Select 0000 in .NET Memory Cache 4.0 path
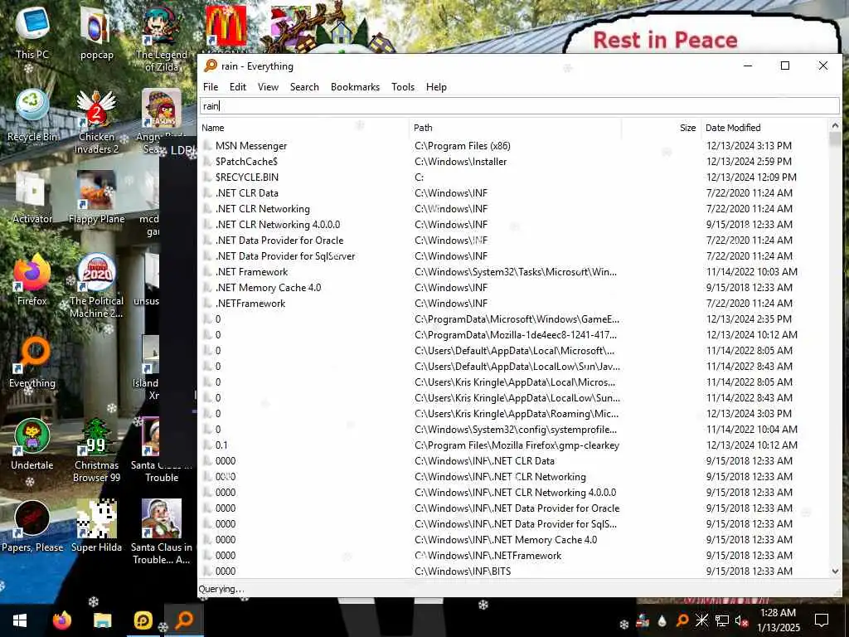Screen dimensions: 849x637 pos(513,539)
